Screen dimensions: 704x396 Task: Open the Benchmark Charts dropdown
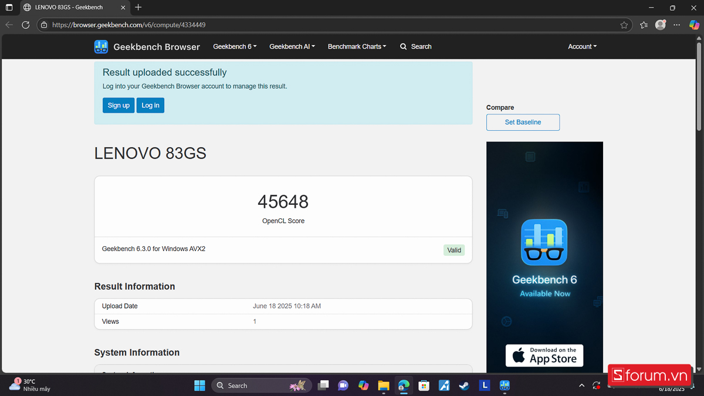pos(357,46)
